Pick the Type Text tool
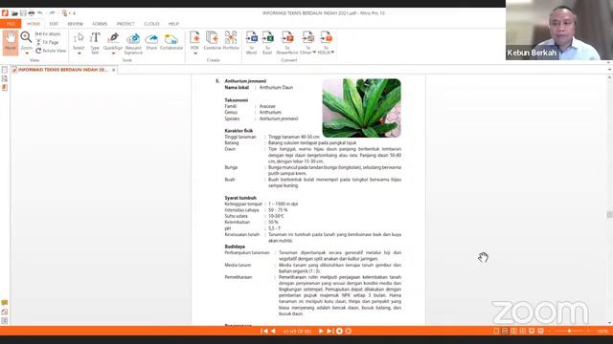Image resolution: width=613 pixels, height=344 pixels. point(95,42)
